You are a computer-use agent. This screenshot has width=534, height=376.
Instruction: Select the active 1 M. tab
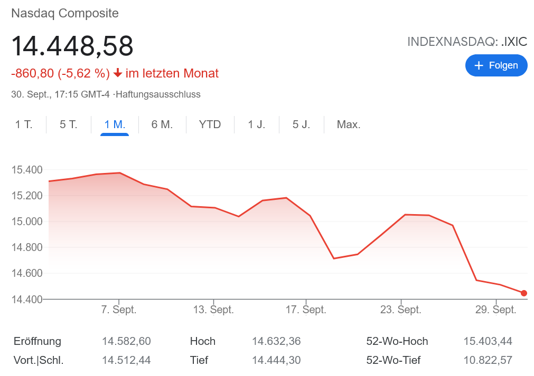click(115, 125)
